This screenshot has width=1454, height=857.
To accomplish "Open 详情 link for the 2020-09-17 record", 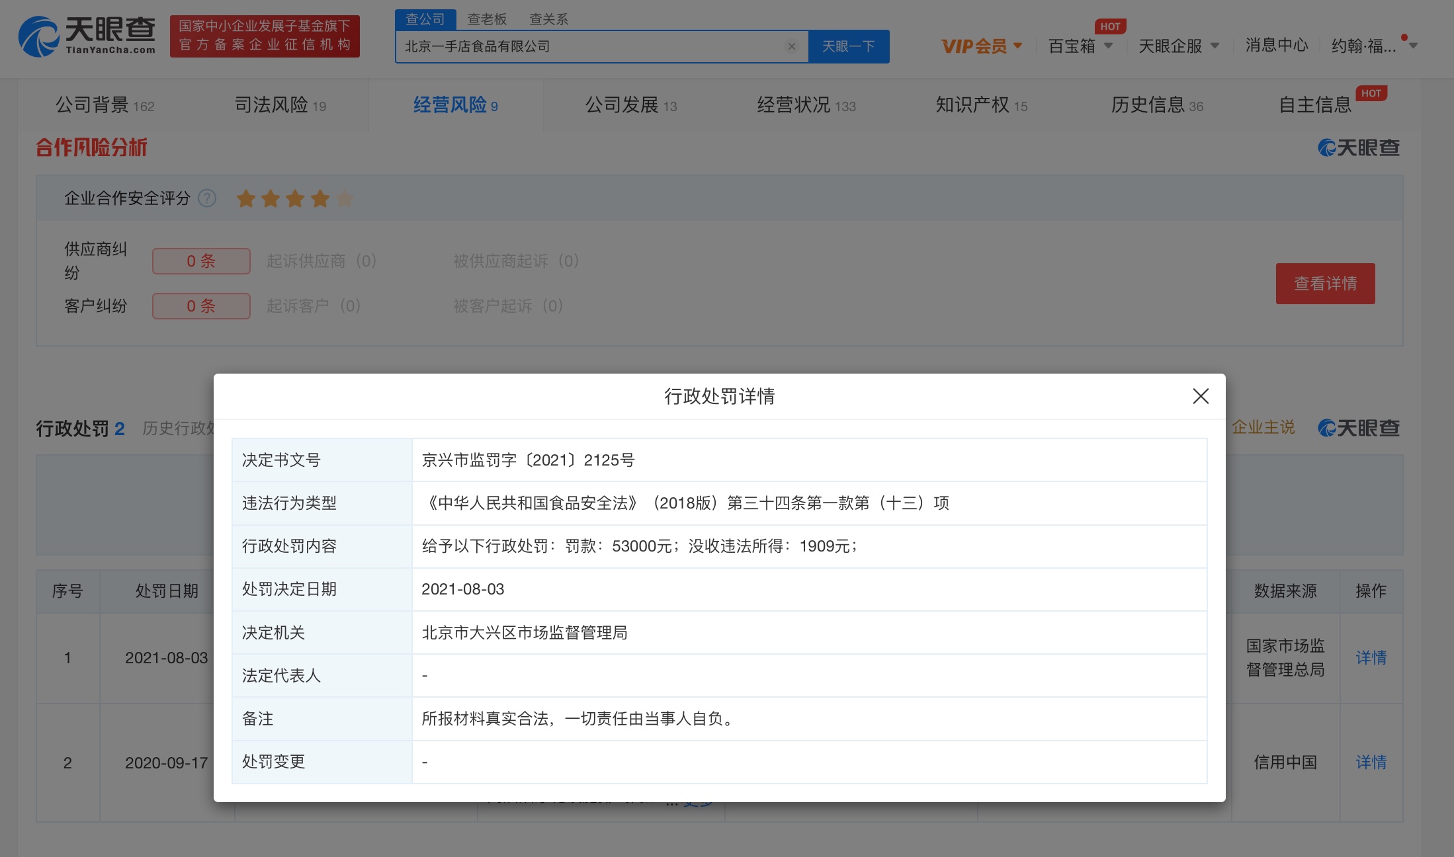I will point(1371,762).
